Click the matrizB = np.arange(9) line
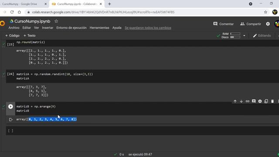 click(36, 106)
